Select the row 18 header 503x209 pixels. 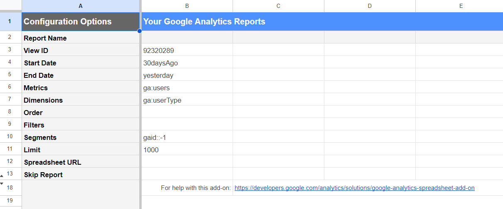[x=11, y=188]
